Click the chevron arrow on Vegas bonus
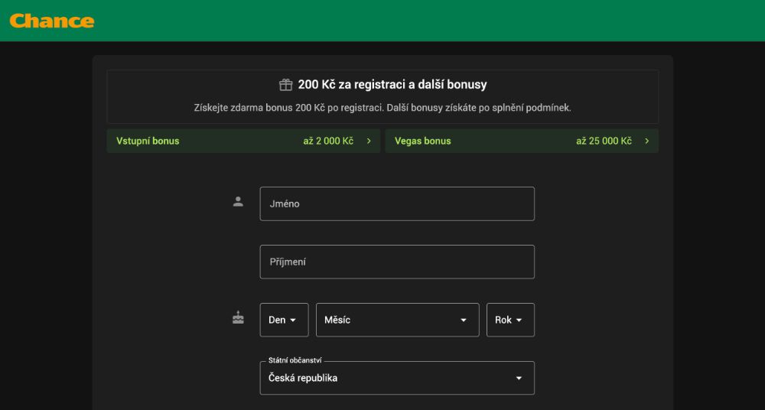Viewport: 765px width, 410px height. pyautogui.click(x=647, y=141)
